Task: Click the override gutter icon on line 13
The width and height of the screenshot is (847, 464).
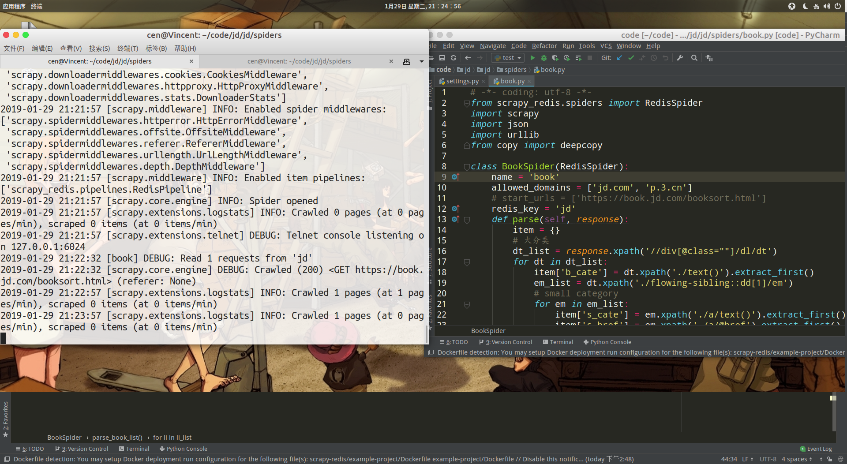Action: pos(456,219)
